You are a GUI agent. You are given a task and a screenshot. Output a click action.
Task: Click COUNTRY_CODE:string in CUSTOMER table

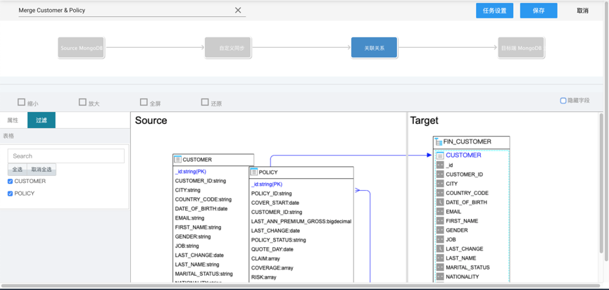pos(203,199)
